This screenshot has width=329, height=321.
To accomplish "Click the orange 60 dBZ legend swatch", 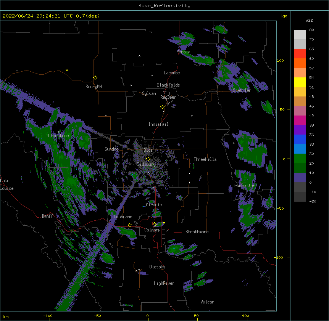I will pyautogui.click(x=300, y=63).
